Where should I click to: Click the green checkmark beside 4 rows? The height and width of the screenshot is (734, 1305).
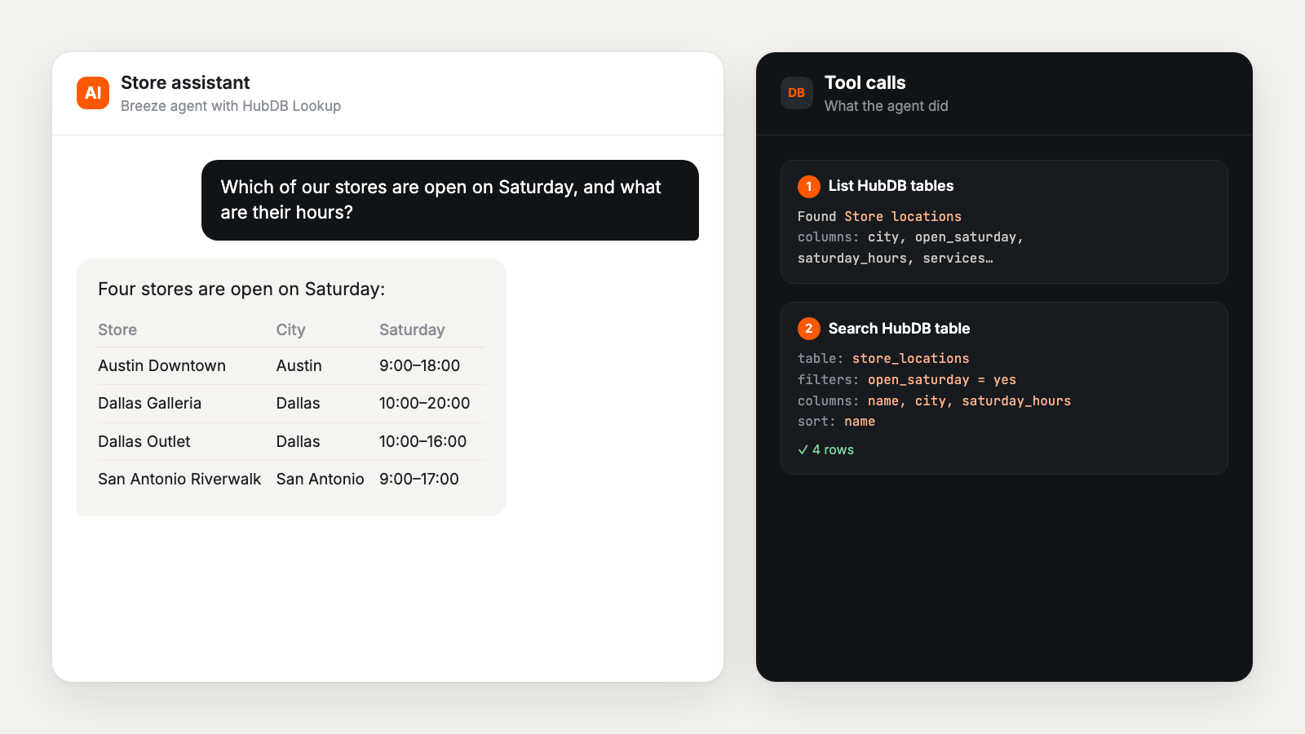pos(803,450)
